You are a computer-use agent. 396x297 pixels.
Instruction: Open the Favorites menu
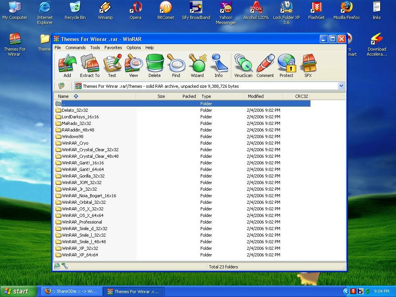click(x=113, y=48)
